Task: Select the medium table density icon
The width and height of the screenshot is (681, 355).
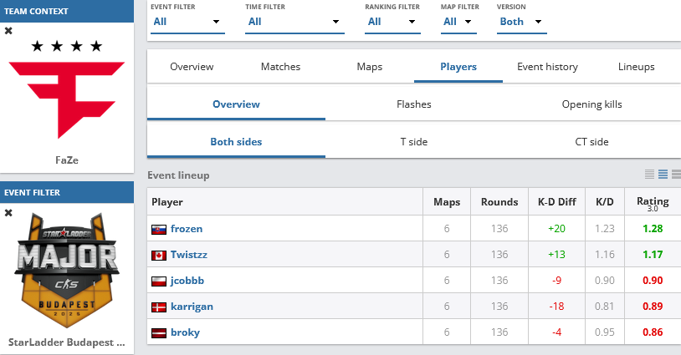Action: click(x=663, y=175)
